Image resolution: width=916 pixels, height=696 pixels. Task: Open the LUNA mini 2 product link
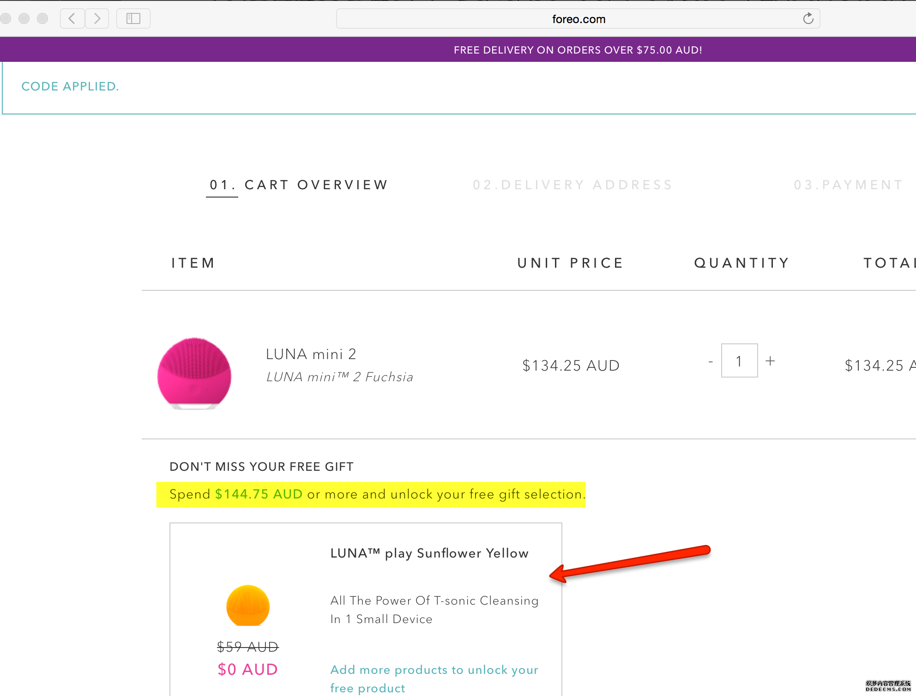click(311, 354)
